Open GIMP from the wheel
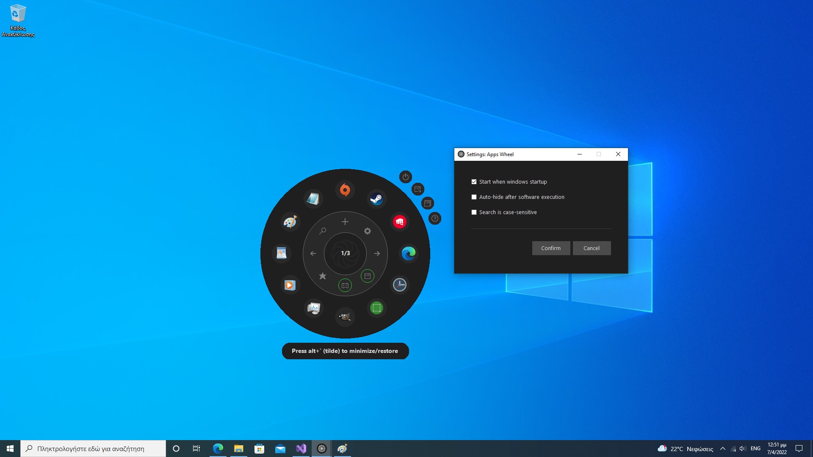Screen dimensions: 813x457 (x=345, y=317)
